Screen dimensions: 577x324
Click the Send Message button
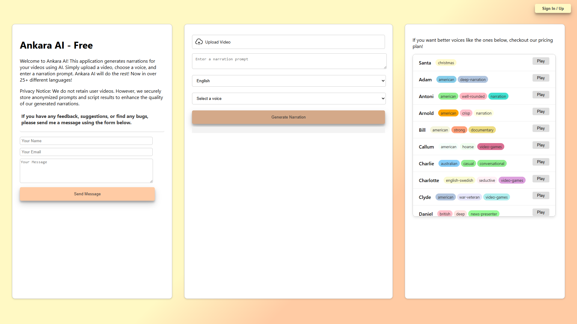coord(87,194)
